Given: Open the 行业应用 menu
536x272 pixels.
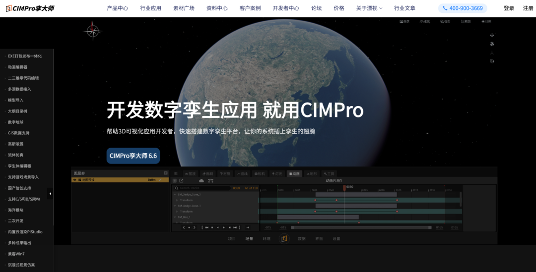Looking at the screenshot, I should pos(151,8).
